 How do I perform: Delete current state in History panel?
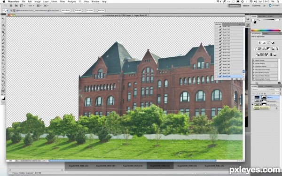click(241, 79)
